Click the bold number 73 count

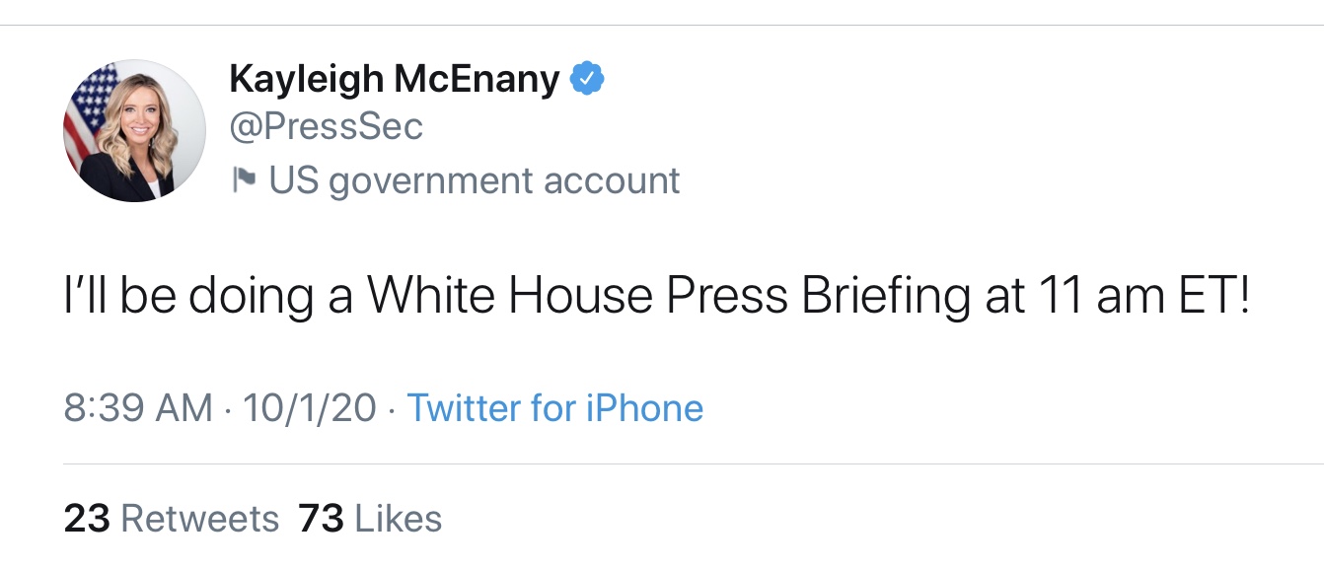[321, 518]
